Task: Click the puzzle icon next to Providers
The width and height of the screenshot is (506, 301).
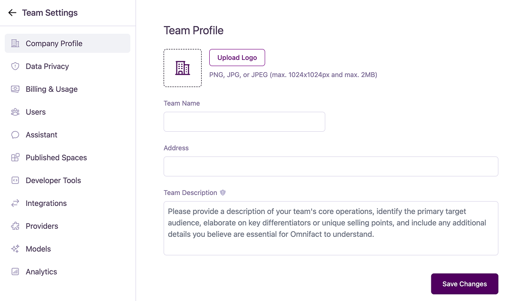Action: (15, 226)
